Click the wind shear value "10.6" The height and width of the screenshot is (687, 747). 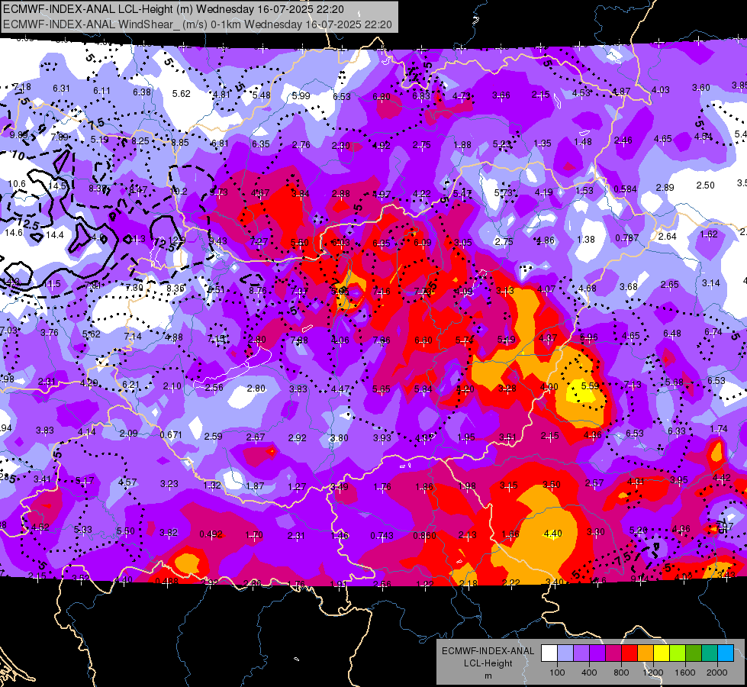click(17, 183)
